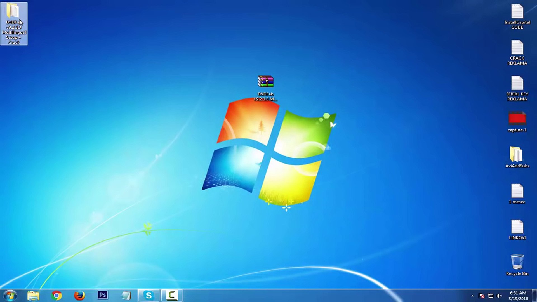Select the DVDFab Multilingual Setup + Crack folder

coord(14,23)
